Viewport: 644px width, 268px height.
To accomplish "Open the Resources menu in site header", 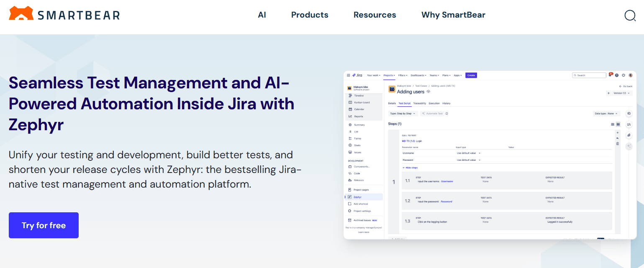I will pos(375,15).
